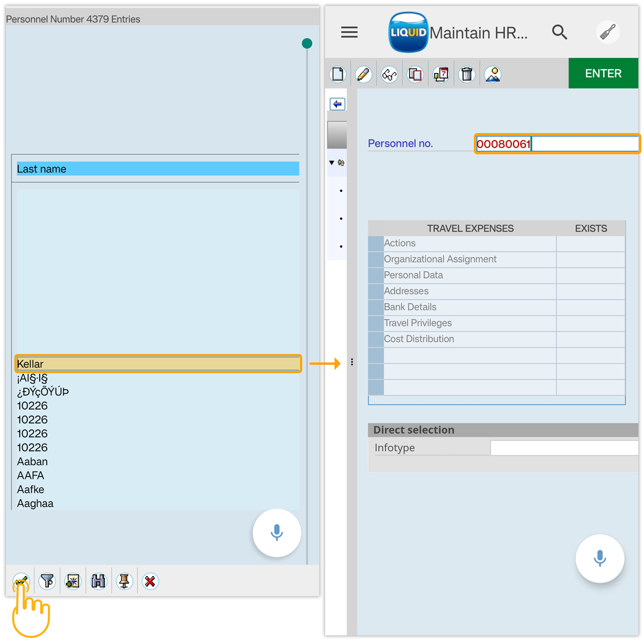Click the green checkmark confirm icon
The height and width of the screenshot is (641, 644).
pos(21,581)
